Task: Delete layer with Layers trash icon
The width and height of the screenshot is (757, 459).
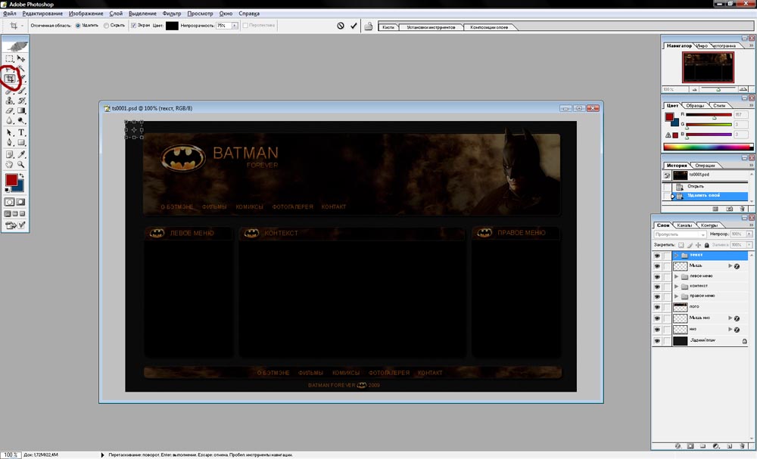Action: 743,446
